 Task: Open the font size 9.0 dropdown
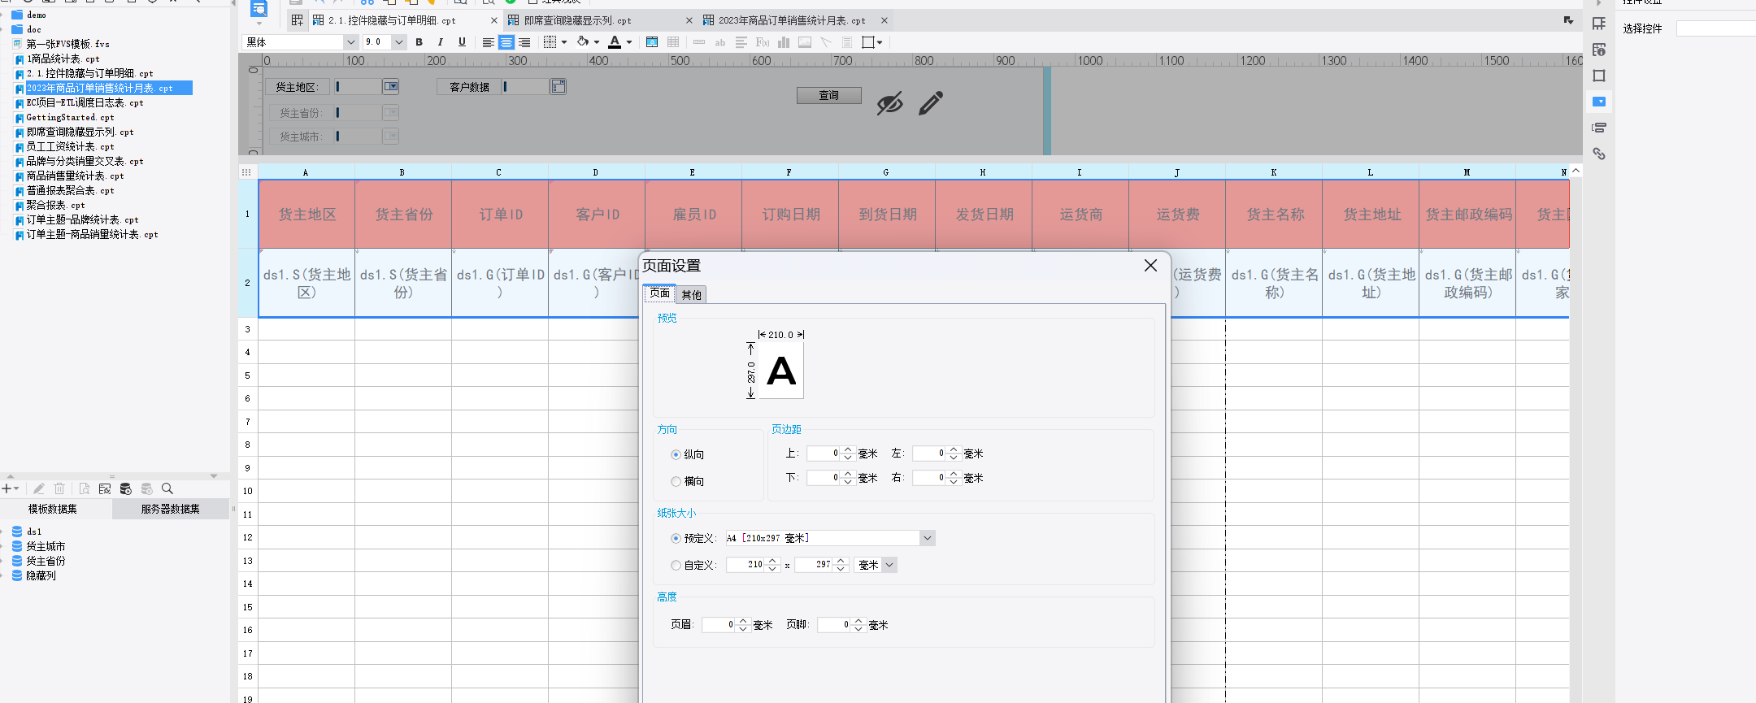click(398, 42)
